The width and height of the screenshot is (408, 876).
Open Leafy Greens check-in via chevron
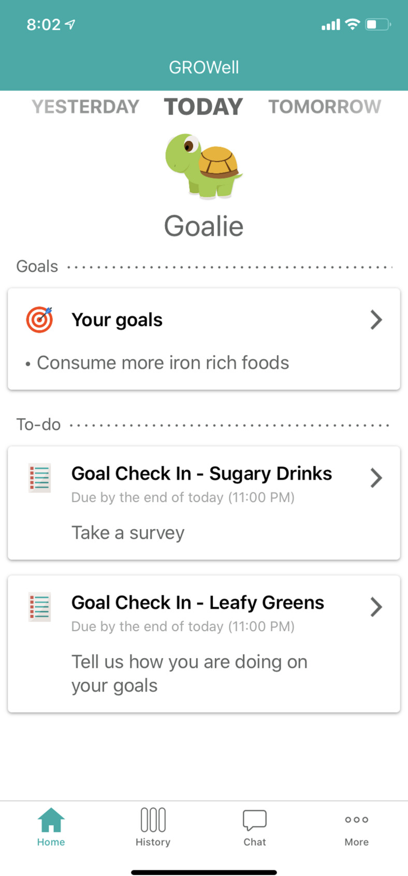coord(376,607)
